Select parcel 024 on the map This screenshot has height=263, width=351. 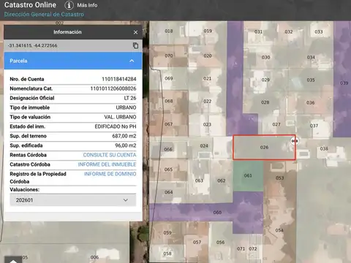point(204,146)
